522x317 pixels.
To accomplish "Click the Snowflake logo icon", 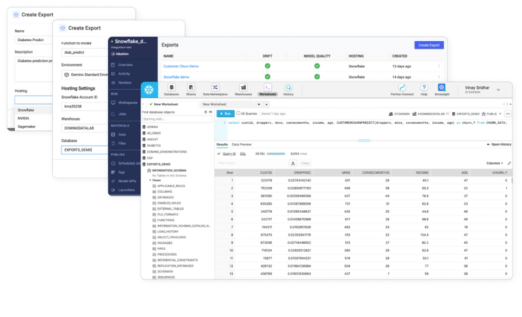I will click(149, 90).
